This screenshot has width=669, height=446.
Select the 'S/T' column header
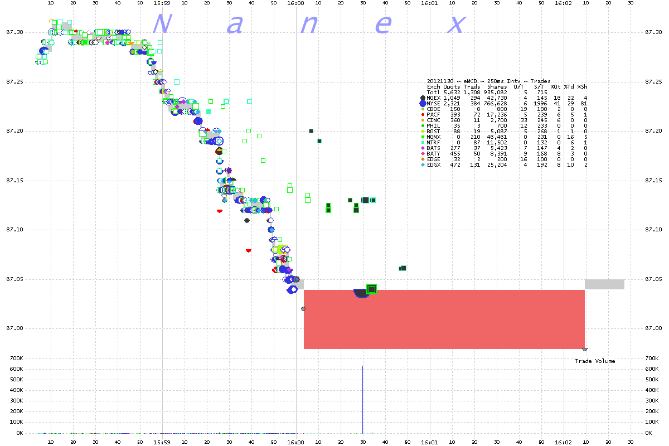(x=539, y=87)
